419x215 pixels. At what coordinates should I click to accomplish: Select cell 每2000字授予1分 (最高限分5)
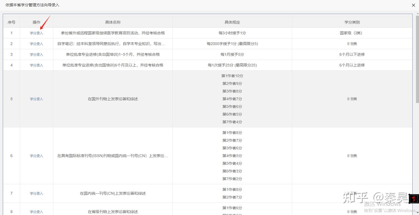point(232,44)
